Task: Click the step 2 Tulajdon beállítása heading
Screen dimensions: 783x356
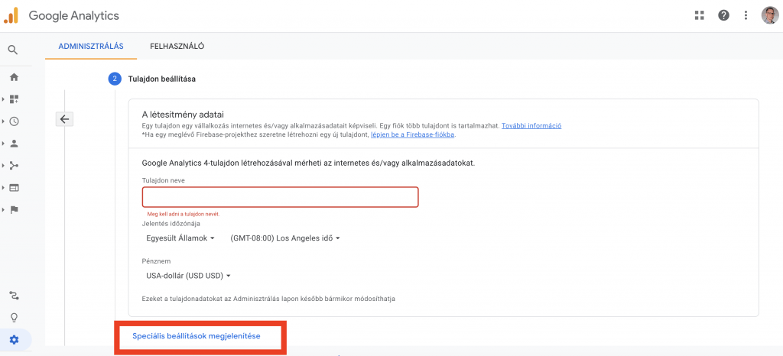Action: click(162, 79)
